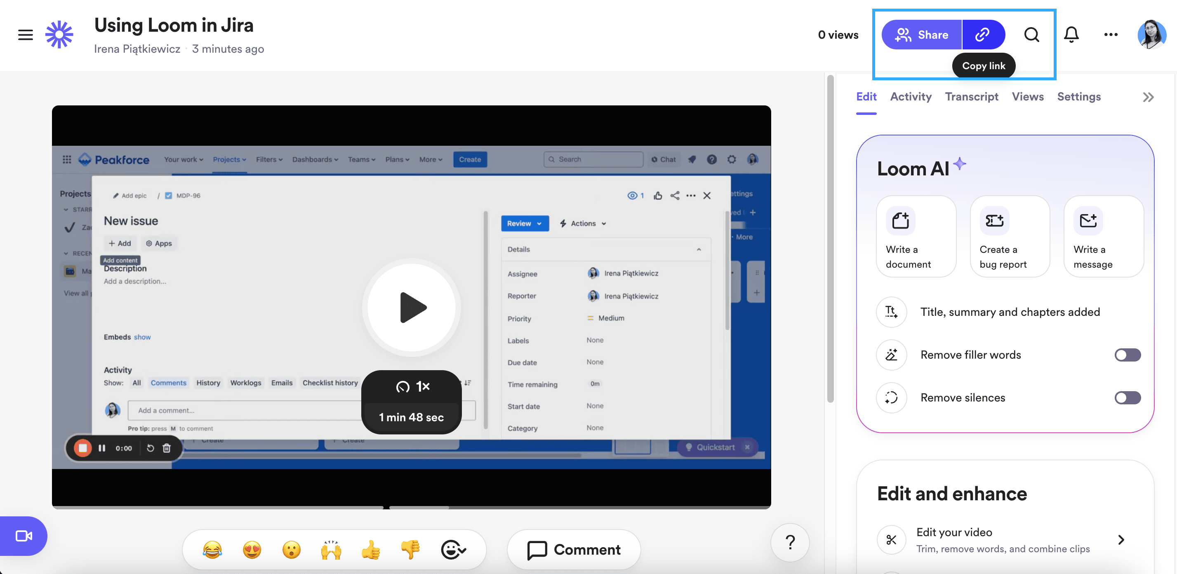Click the 3 minutes ago timestamp

(228, 49)
